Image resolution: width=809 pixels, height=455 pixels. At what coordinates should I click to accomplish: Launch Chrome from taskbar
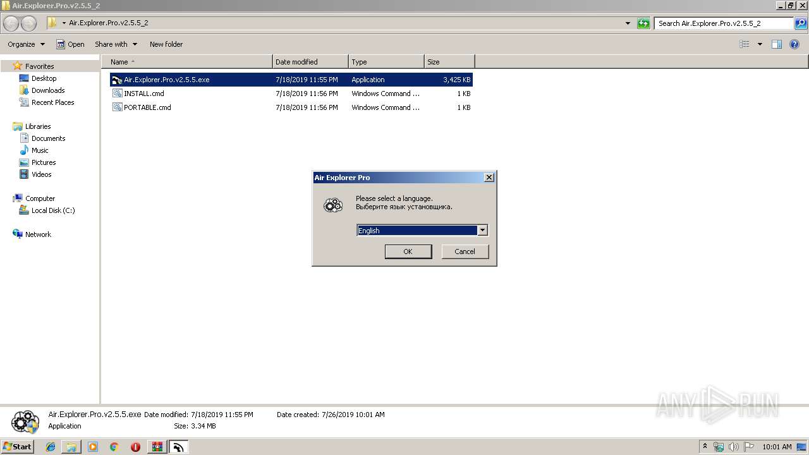114,447
